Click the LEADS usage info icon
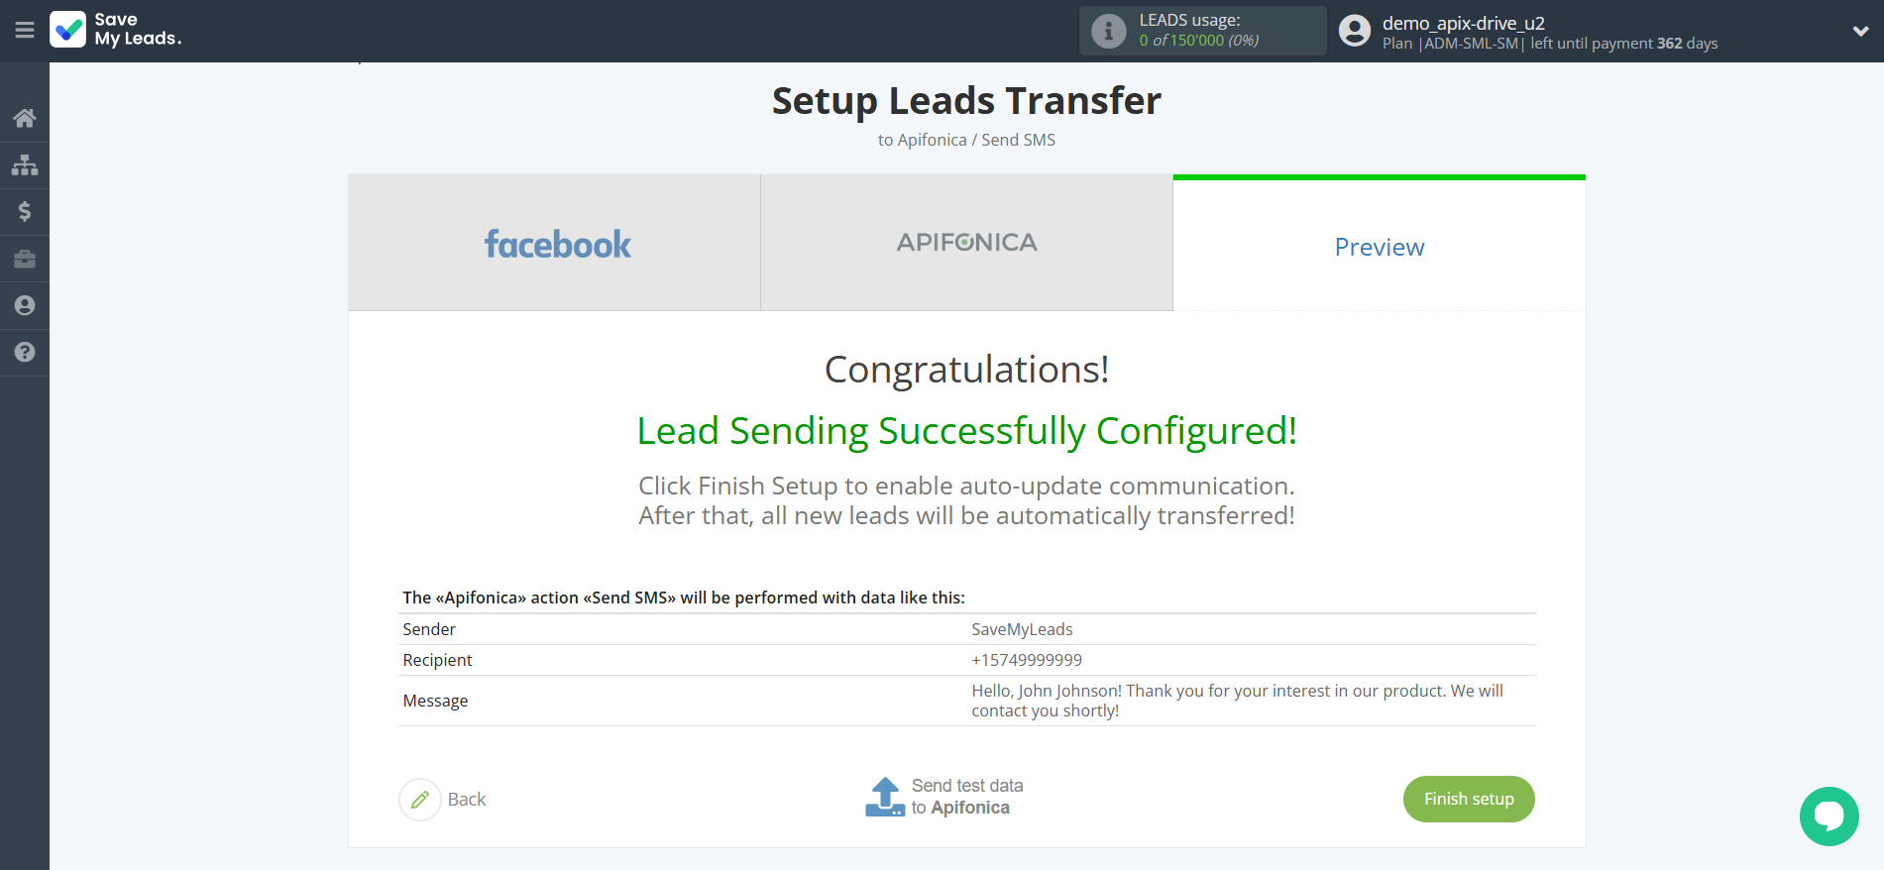 coord(1108,31)
